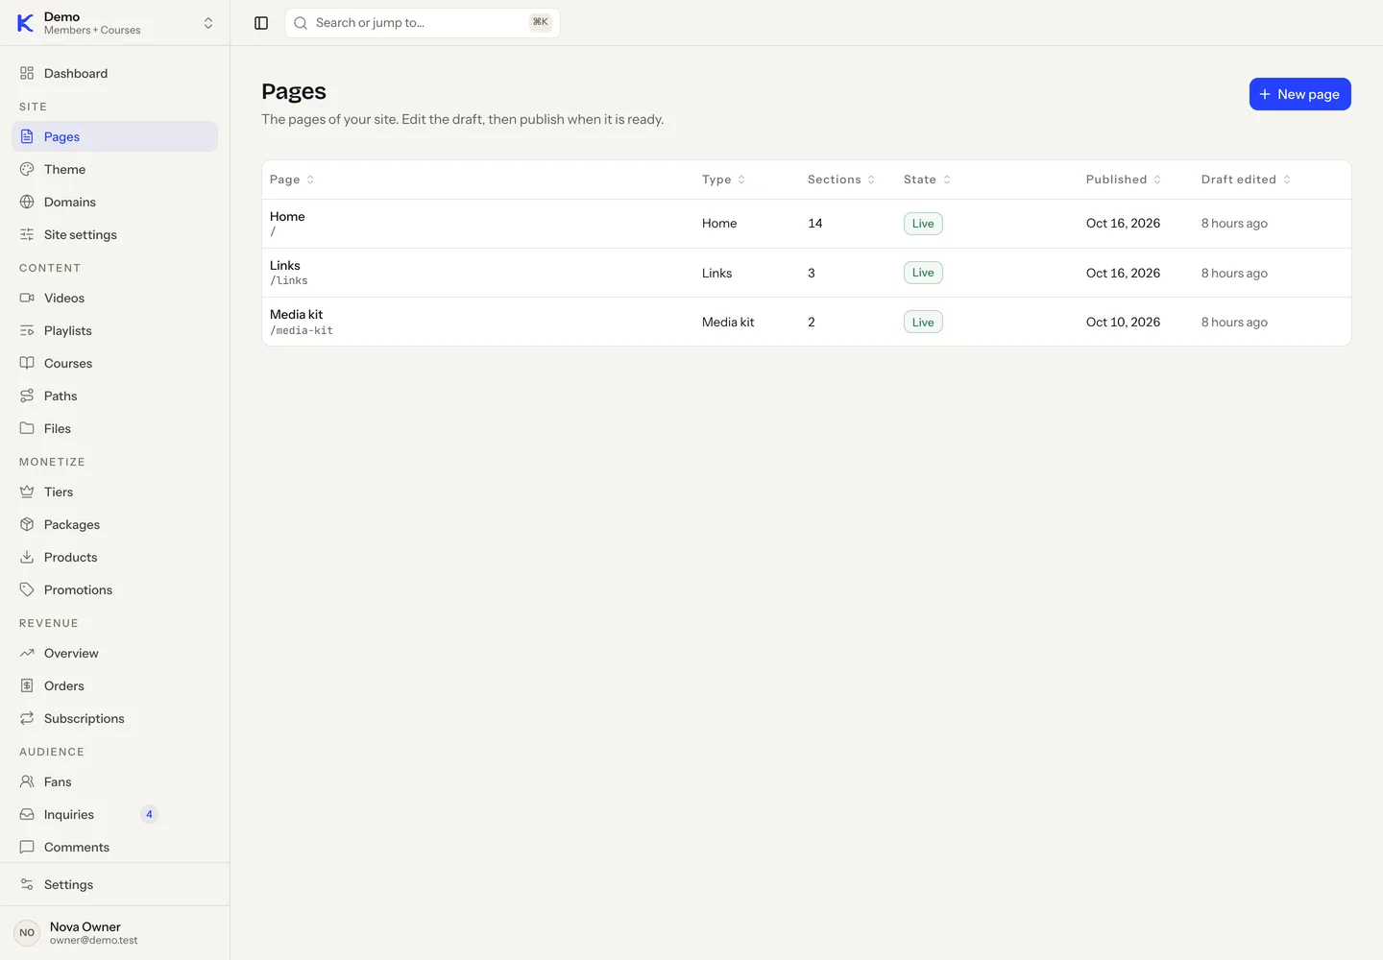Open the Dashboard icon in sidebar
This screenshot has height=960, width=1383.
pyautogui.click(x=27, y=73)
